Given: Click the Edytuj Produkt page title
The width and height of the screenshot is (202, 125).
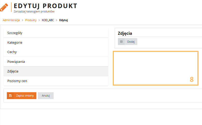Looking at the screenshot, I should 45,6.
